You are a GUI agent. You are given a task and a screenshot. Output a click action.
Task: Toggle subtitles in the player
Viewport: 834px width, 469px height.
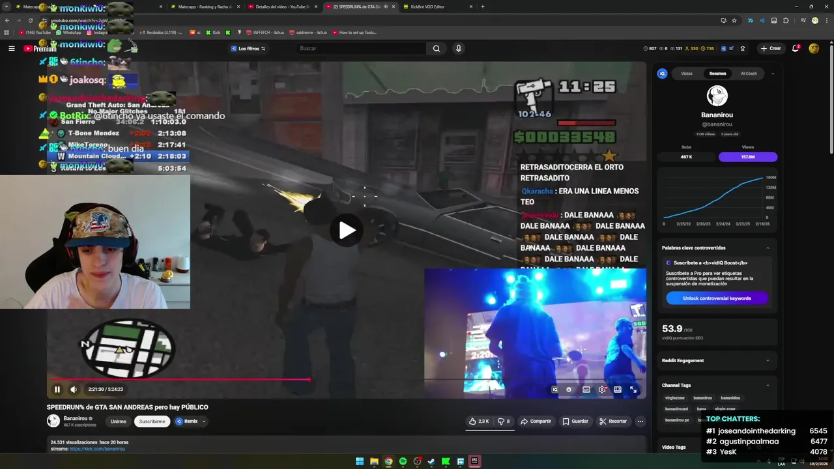(586, 390)
